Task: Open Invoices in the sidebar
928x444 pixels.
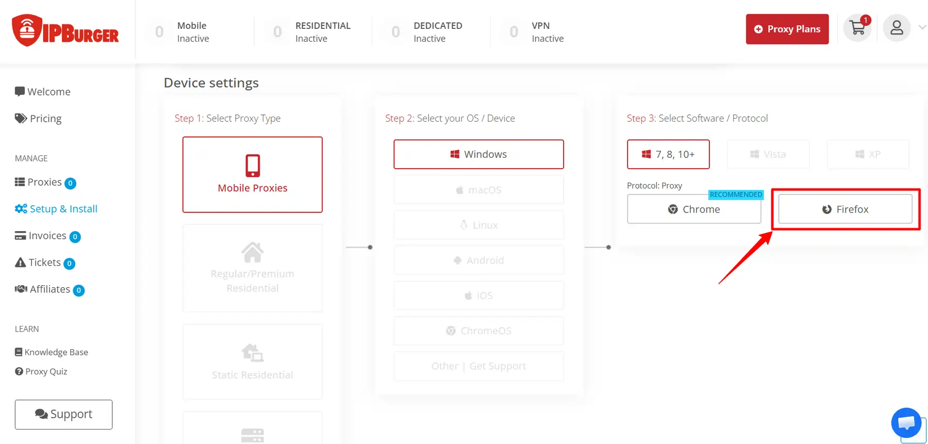Action: click(47, 236)
